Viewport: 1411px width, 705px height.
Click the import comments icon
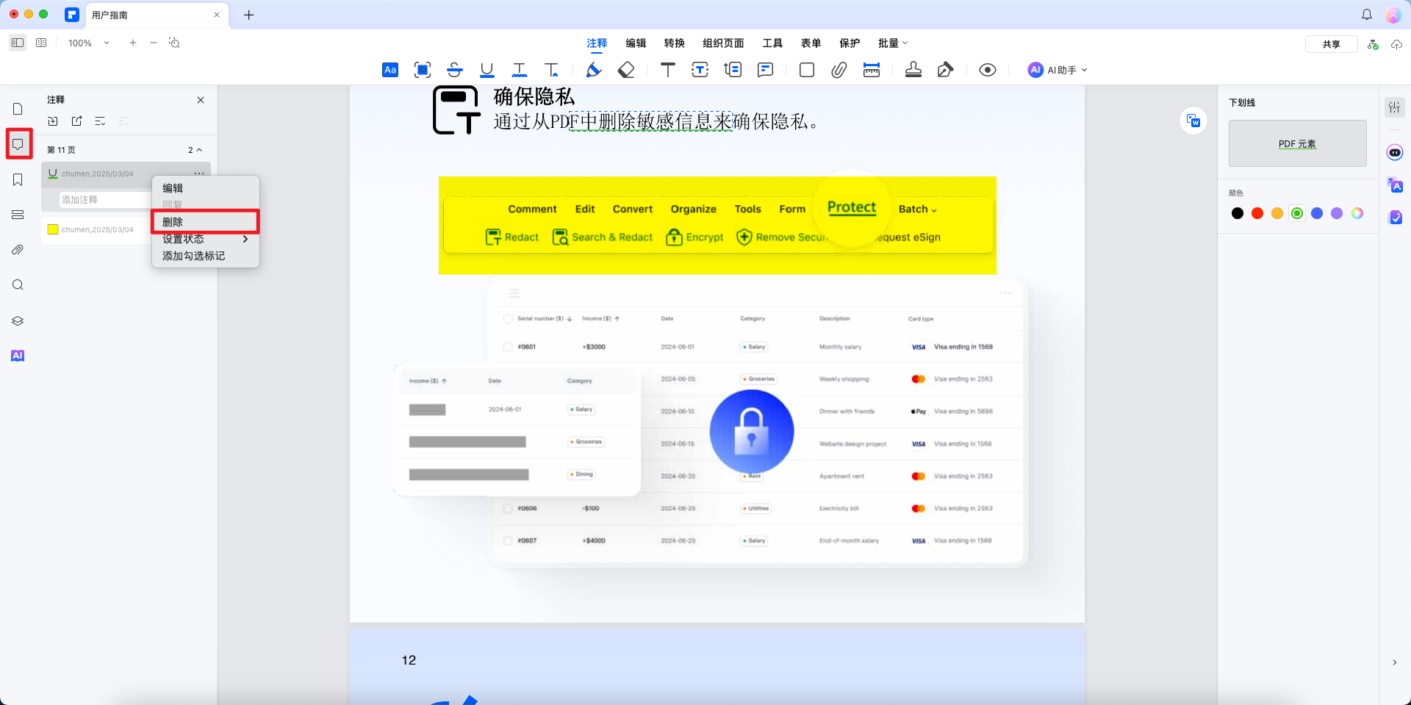click(x=53, y=121)
